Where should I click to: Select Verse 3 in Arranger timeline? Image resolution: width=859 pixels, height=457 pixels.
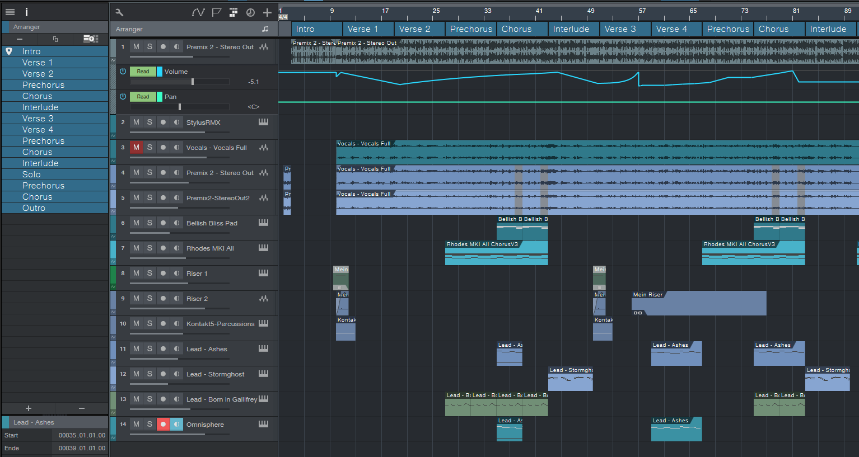click(625, 29)
